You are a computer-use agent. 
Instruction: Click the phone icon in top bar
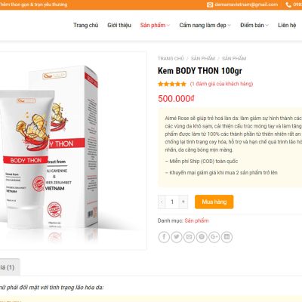point(288,5)
